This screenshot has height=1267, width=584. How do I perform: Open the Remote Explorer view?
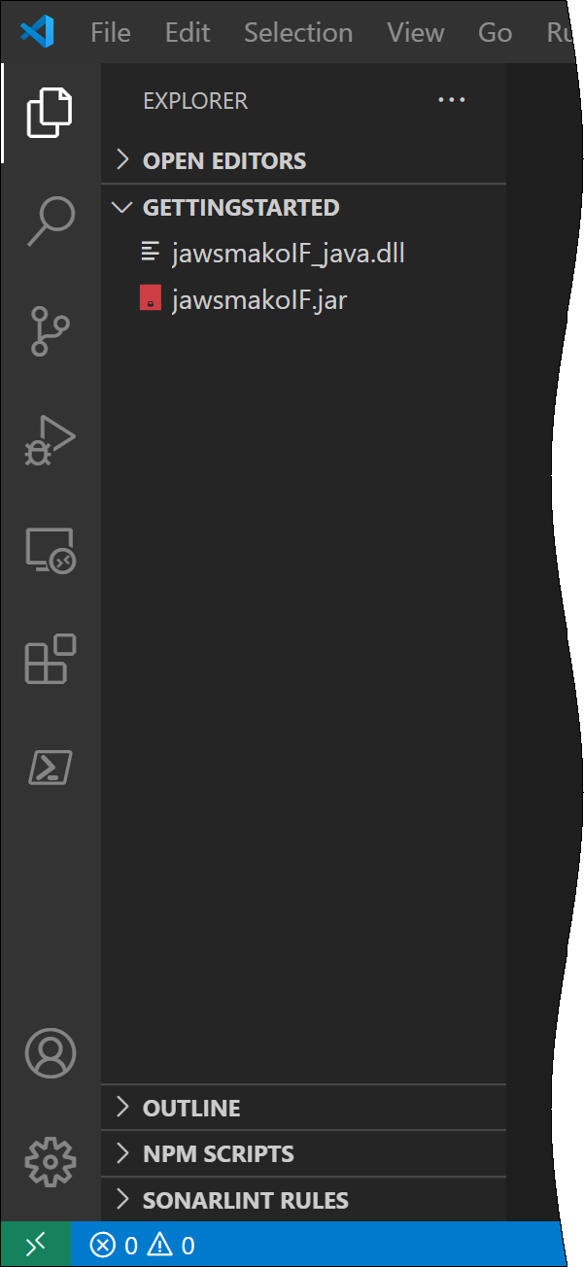[x=50, y=551]
